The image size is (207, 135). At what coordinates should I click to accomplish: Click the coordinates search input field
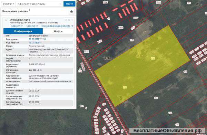(39, 4)
